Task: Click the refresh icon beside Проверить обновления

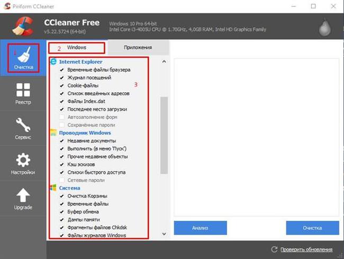Action: [x=274, y=249]
